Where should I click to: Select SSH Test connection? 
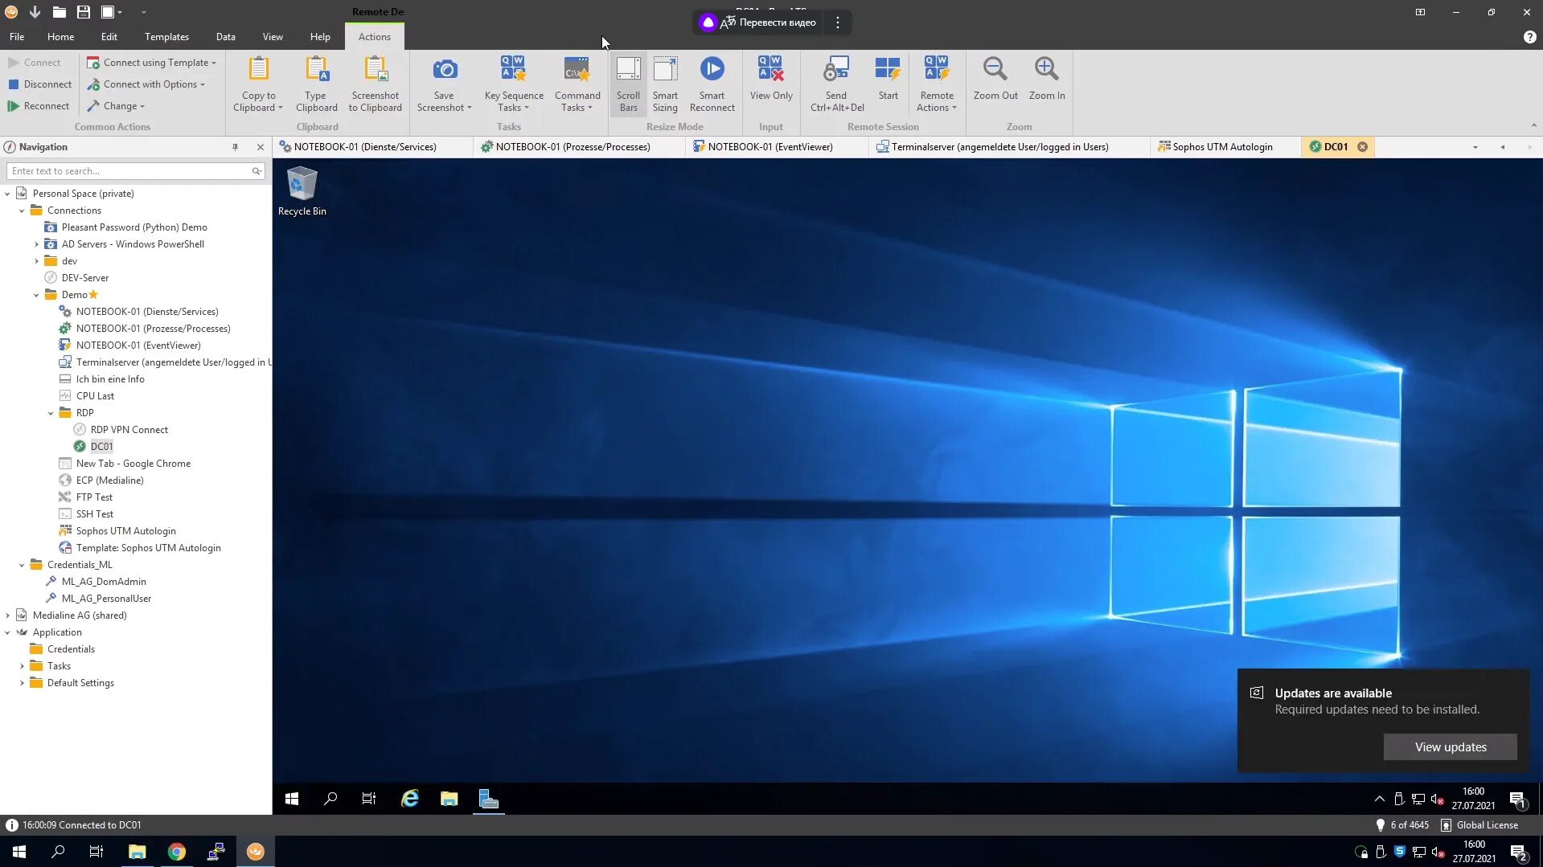[94, 514]
